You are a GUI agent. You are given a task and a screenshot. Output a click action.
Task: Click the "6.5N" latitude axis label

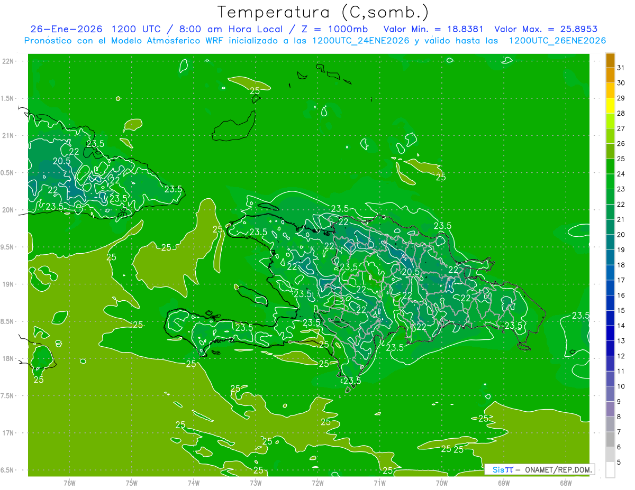pos(8,470)
